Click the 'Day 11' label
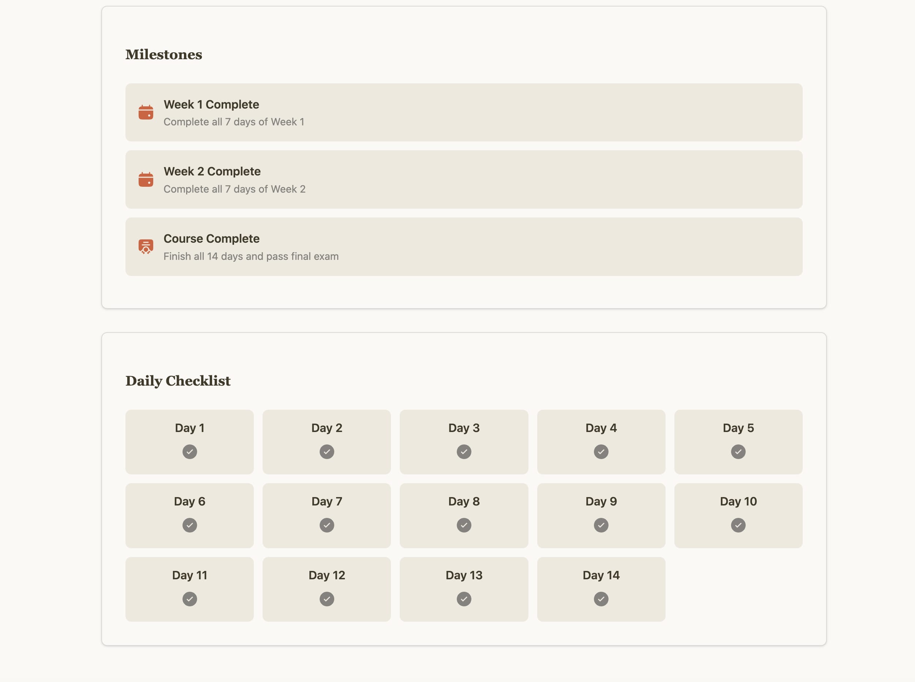 [x=189, y=576]
